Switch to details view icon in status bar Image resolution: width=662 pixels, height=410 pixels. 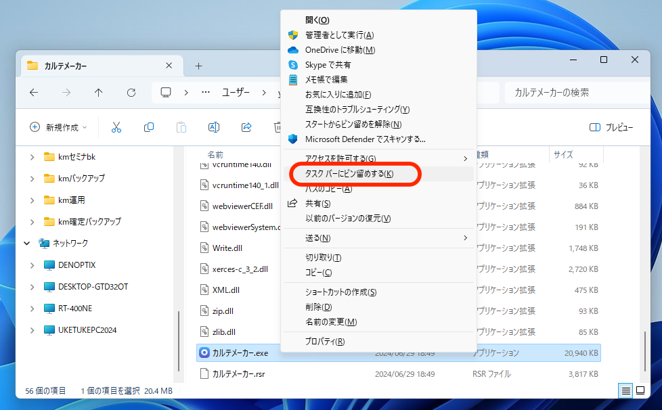click(x=626, y=390)
